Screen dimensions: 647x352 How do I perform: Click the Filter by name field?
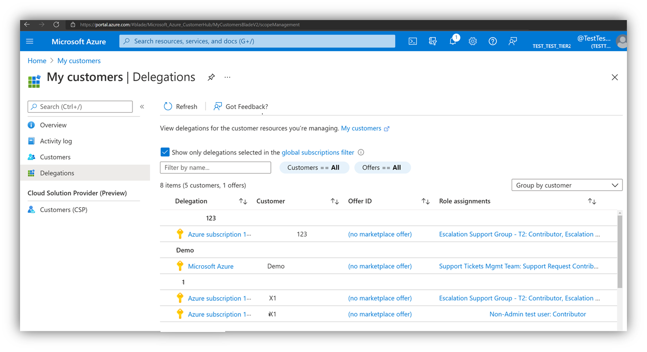(216, 167)
